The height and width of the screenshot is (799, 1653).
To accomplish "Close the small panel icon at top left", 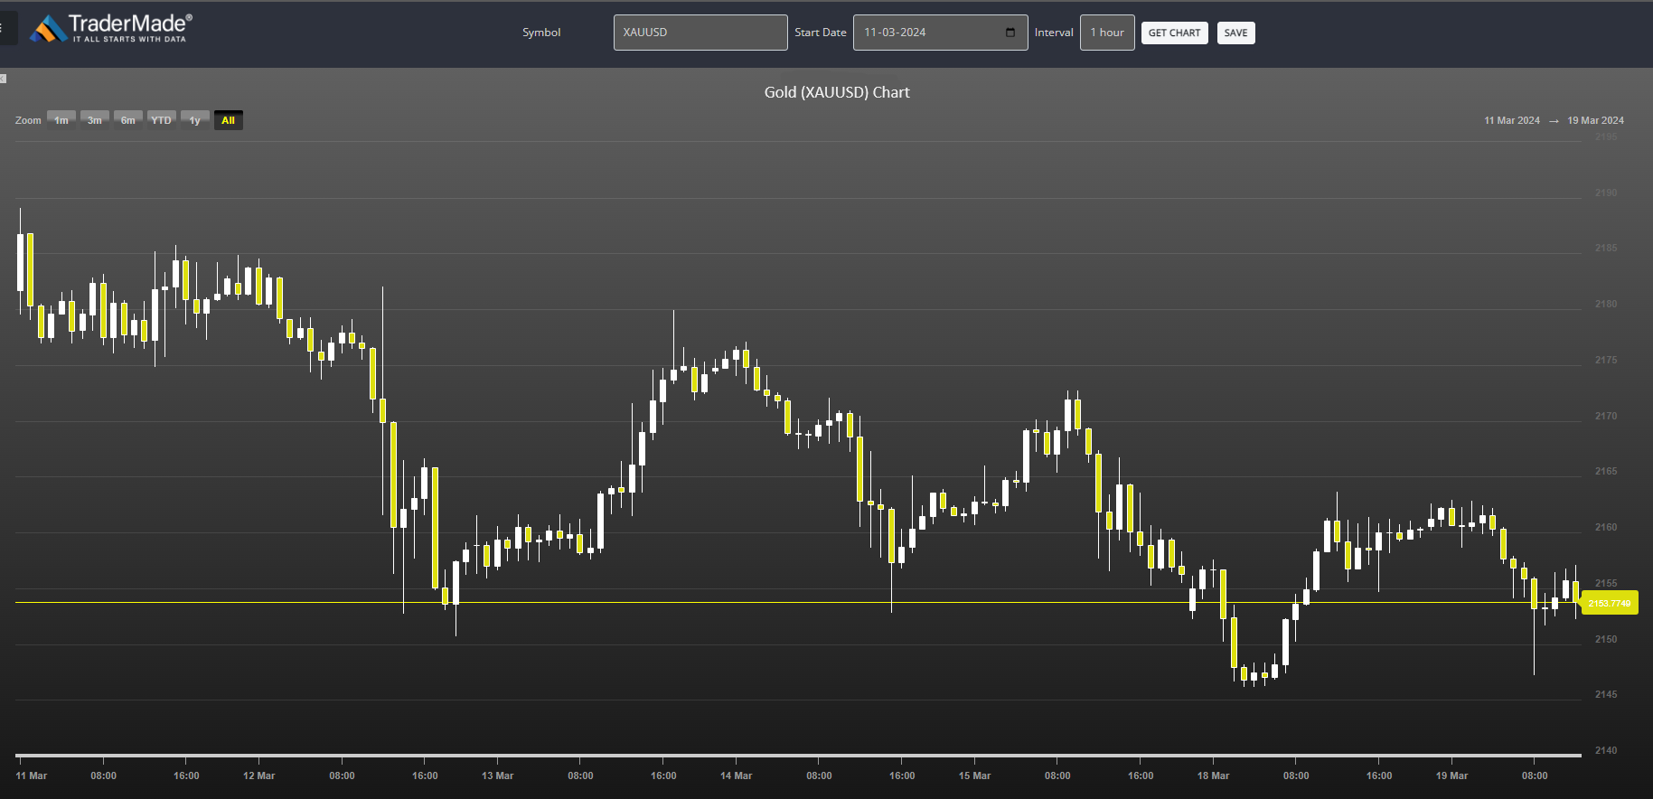I will coord(3,79).
